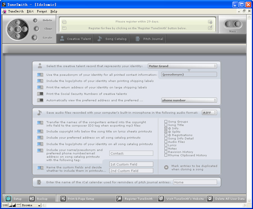Viewport: 253px width, 209px height.
Task: Click the zoom out icon in status bar
Action: (10, 205)
